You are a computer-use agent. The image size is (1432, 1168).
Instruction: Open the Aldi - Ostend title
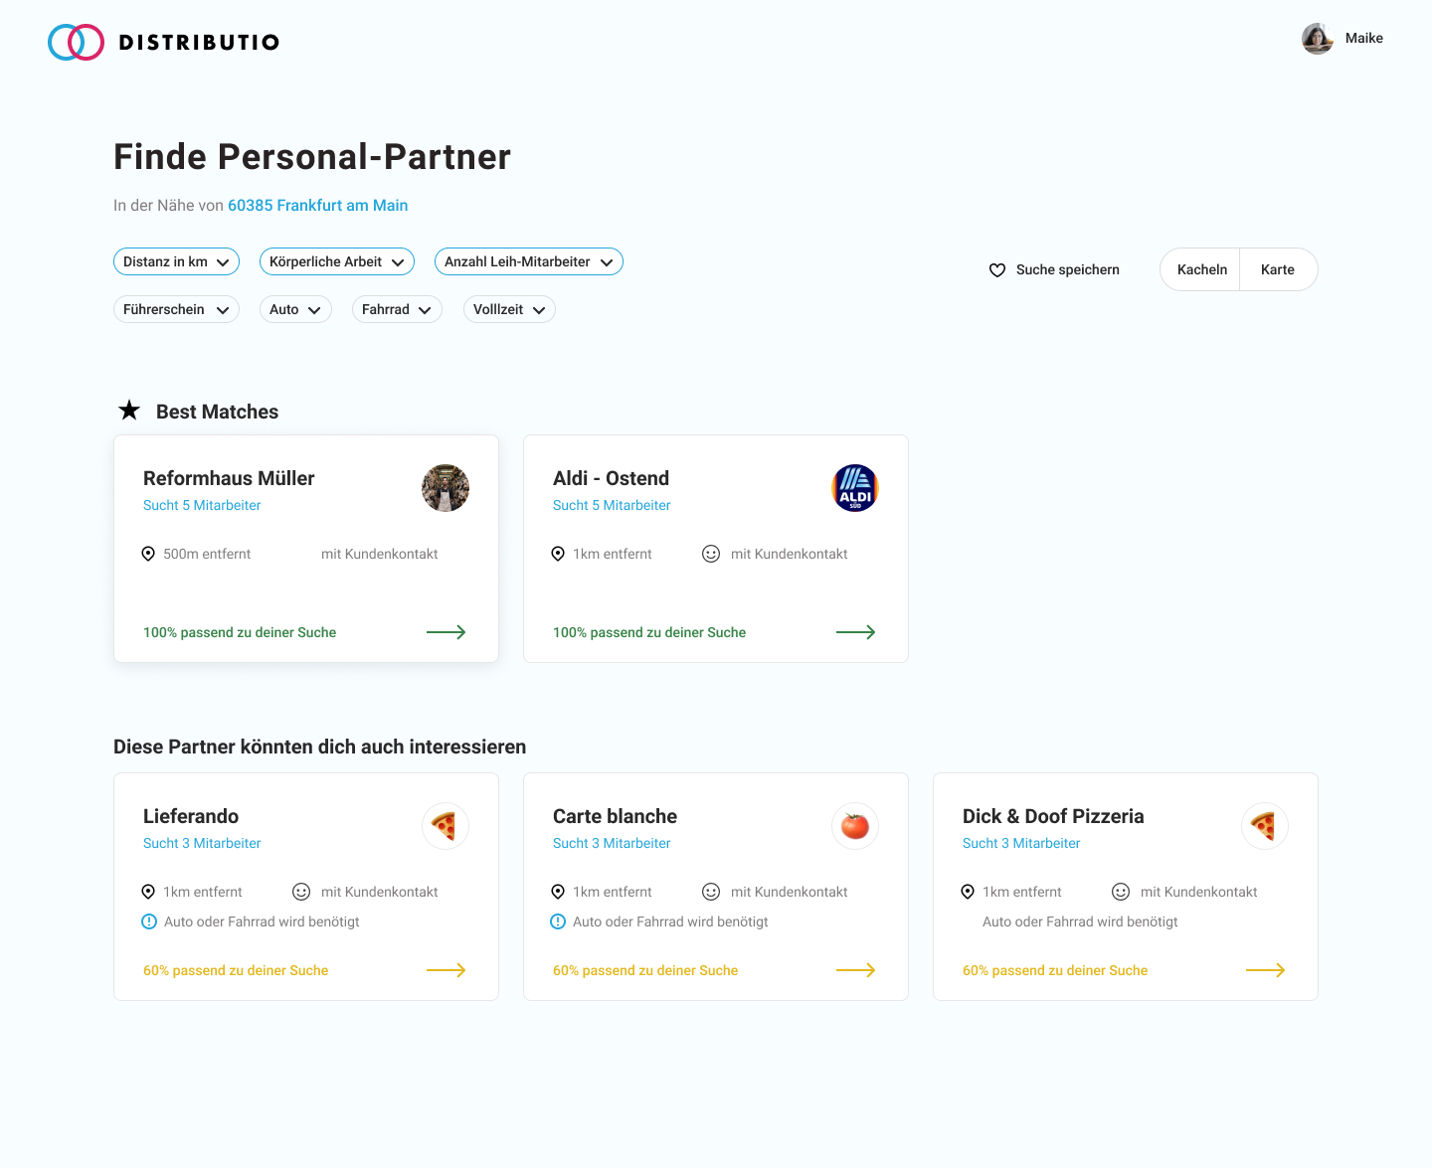coord(611,478)
